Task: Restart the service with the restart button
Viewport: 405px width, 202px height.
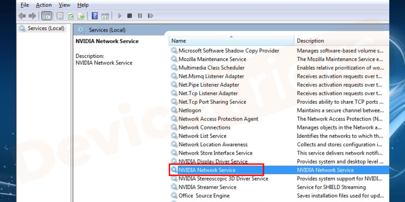Action: (x=150, y=16)
